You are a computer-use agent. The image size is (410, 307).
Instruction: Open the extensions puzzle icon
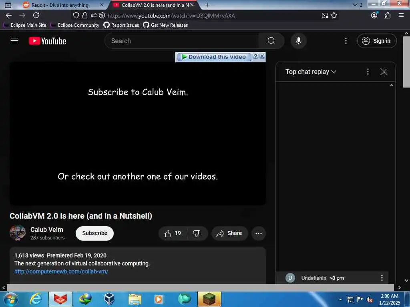388,16
